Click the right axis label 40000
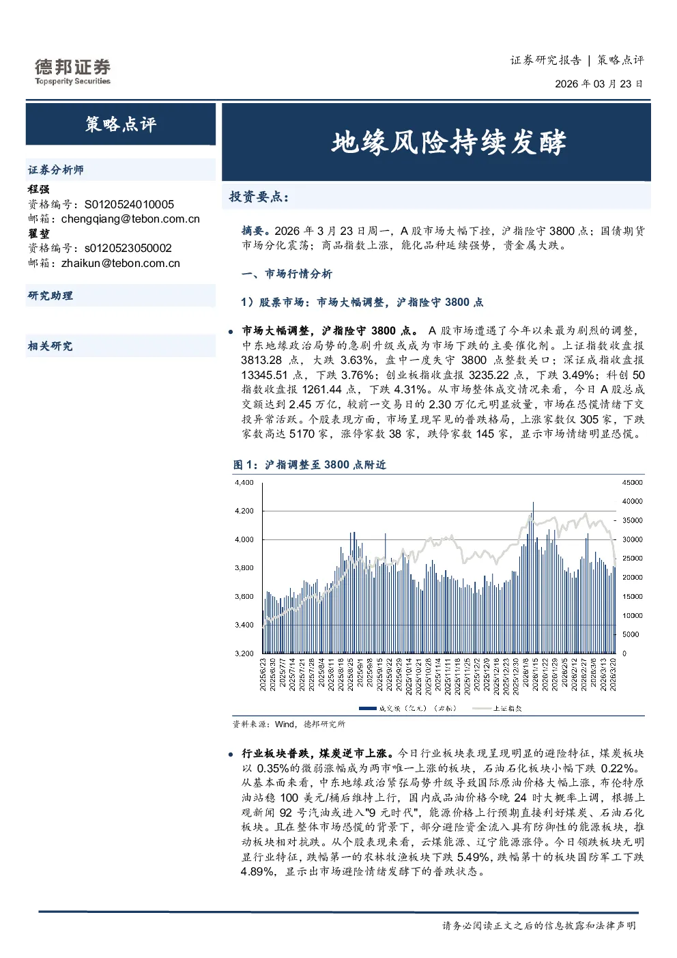Viewport: 677px width, 958px height. point(633,501)
